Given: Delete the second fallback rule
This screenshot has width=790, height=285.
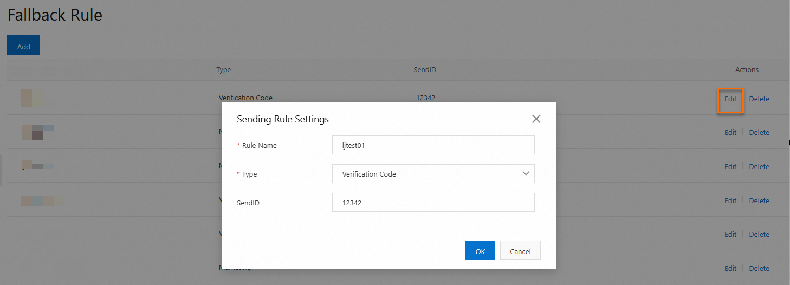Looking at the screenshot, I should (759, 133).
